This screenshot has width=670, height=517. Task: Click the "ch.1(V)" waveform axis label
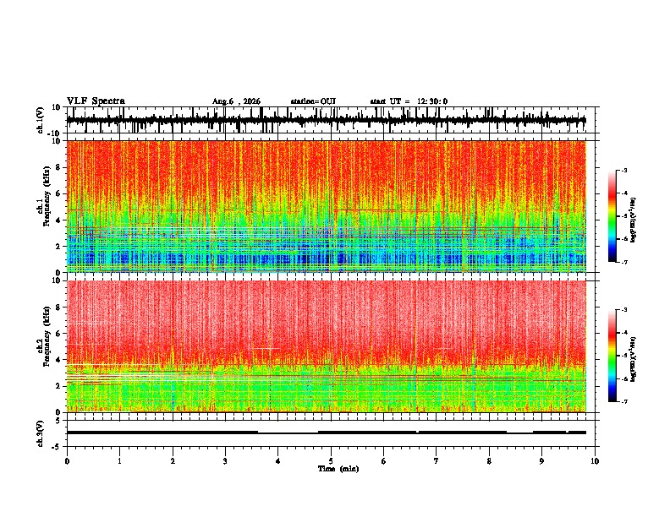pos(41,121)
